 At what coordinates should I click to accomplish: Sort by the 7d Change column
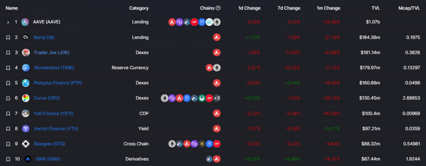click(288, 8)
